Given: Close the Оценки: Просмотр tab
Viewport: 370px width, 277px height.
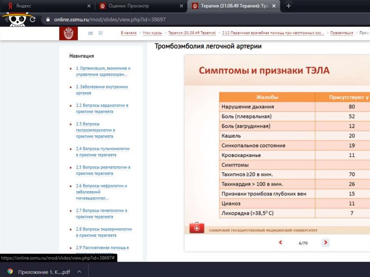Looking at the screenshot, I should pos(181,6).
